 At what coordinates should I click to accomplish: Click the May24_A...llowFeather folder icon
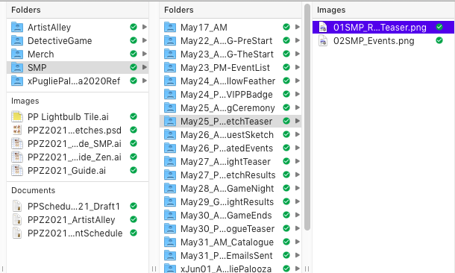click(x=170, y=81)
